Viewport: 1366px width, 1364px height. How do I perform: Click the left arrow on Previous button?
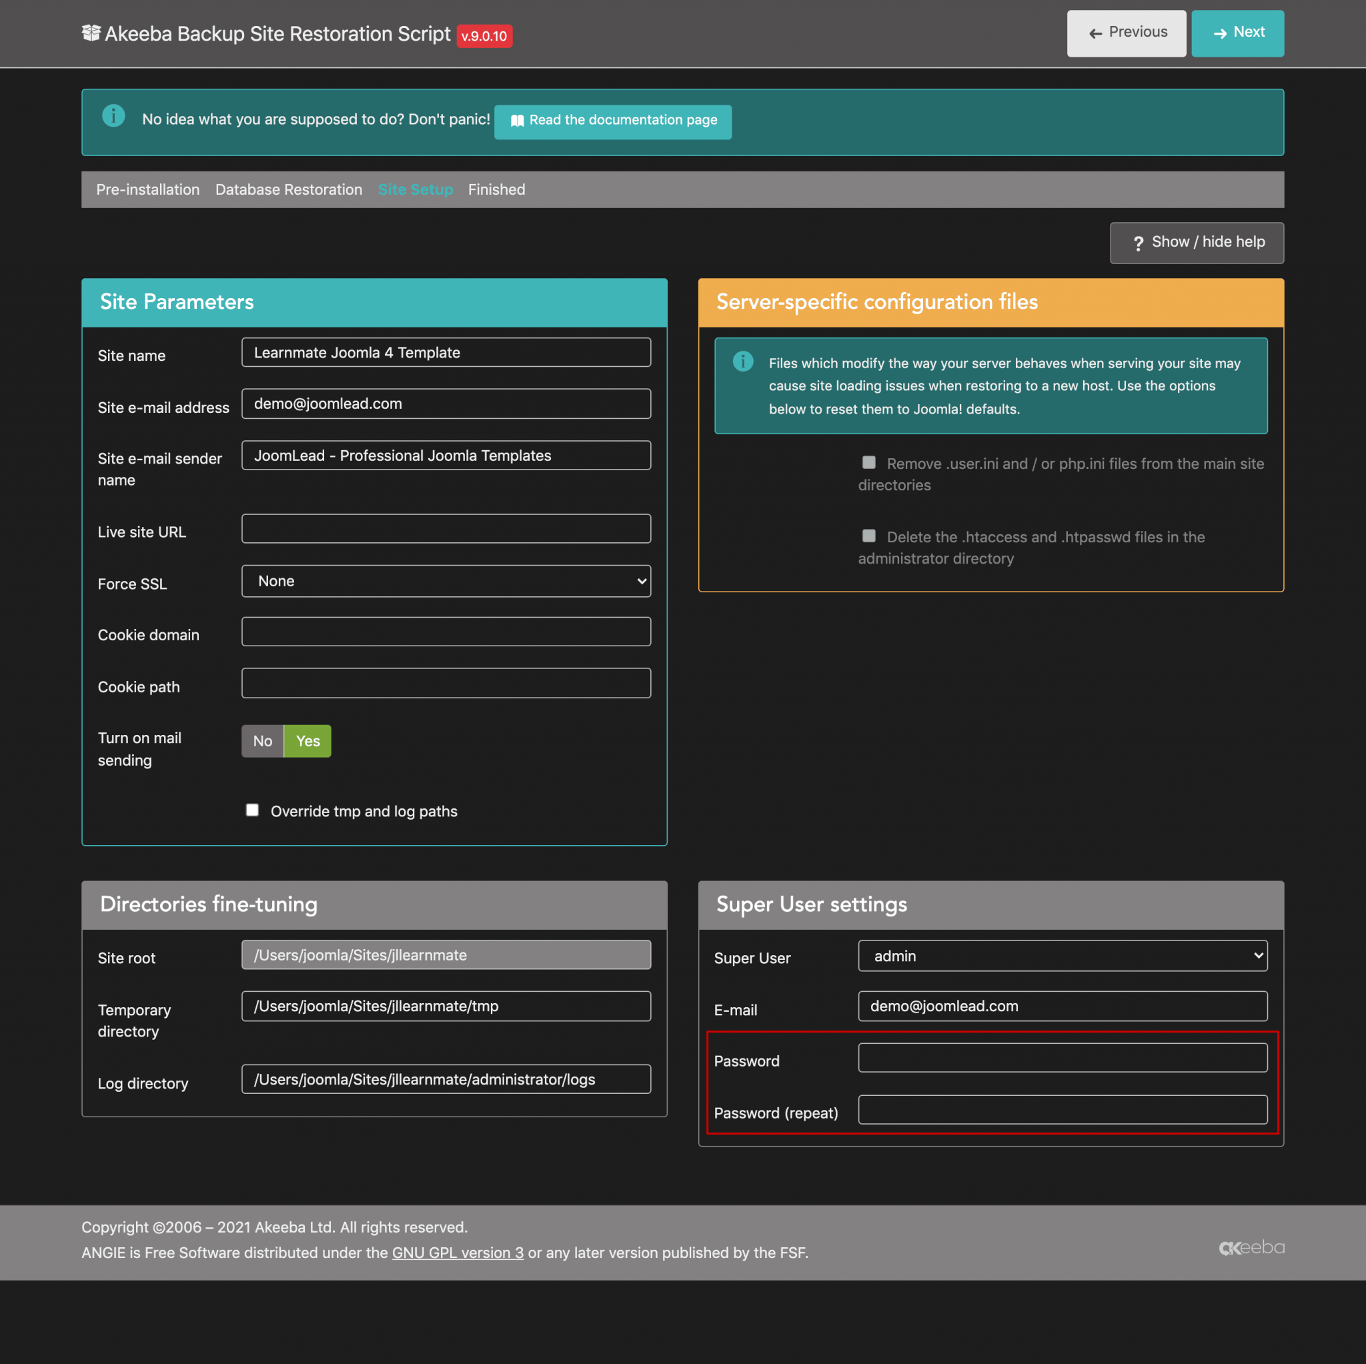point(1095,33)
